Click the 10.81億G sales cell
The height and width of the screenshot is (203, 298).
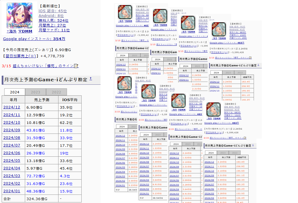tap(42, 123)
